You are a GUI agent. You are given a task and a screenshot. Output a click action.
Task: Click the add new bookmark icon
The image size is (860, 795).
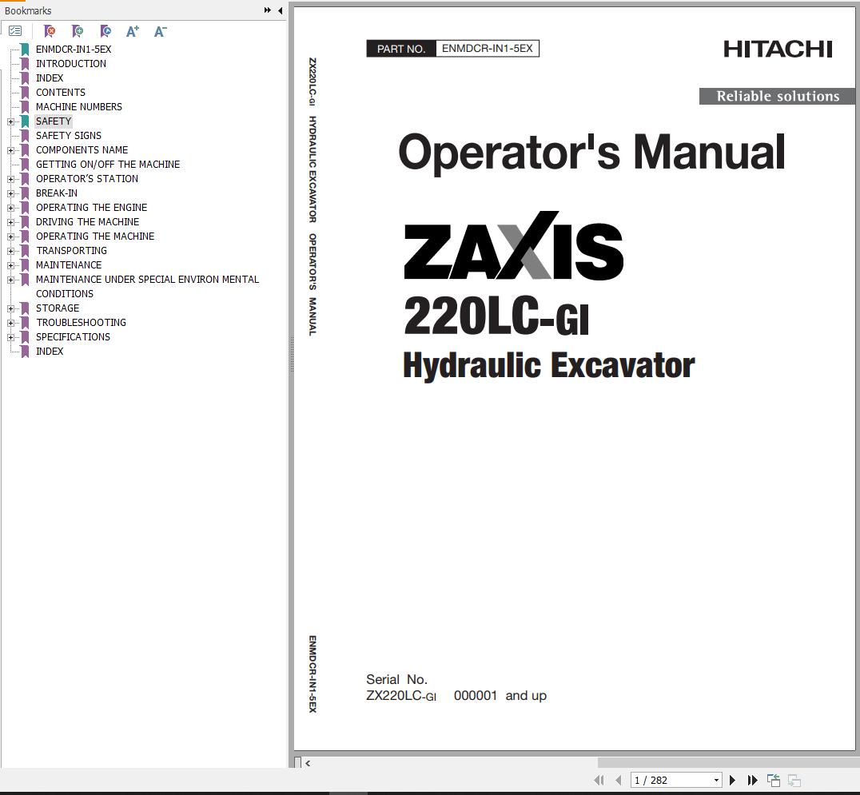coord(78,31)
